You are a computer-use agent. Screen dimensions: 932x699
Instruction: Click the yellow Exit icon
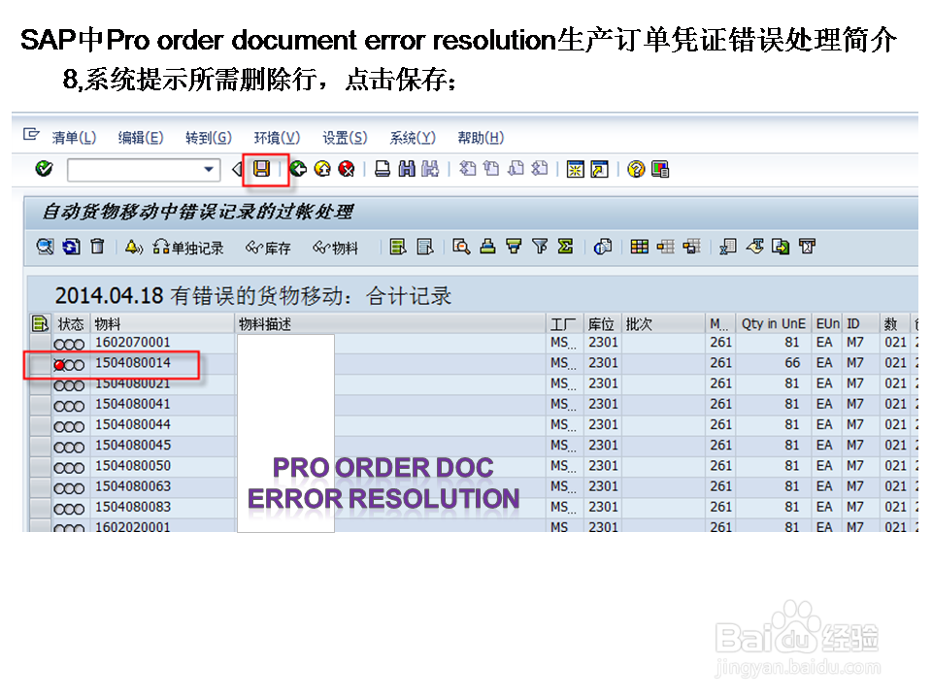(322, 169)
